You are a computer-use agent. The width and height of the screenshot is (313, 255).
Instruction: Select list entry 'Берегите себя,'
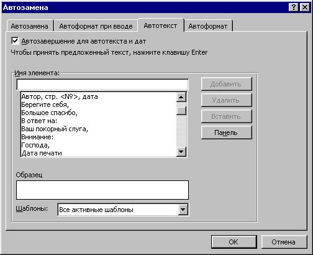click(x=99, y=104)
